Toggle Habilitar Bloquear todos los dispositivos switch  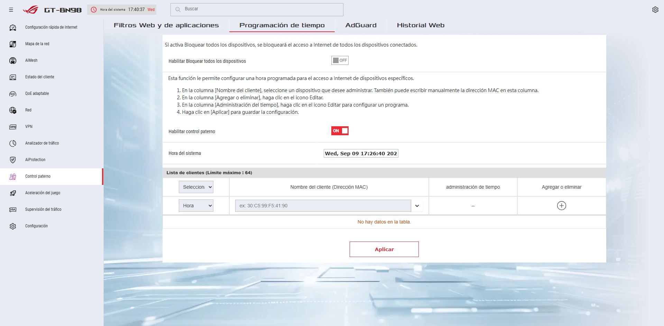point(340,60)
